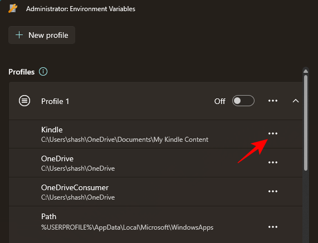The width and height of the screenshot is (318, 243).
Task: Select the OneDriveConsumer variable row
Action: coord(155,192)
